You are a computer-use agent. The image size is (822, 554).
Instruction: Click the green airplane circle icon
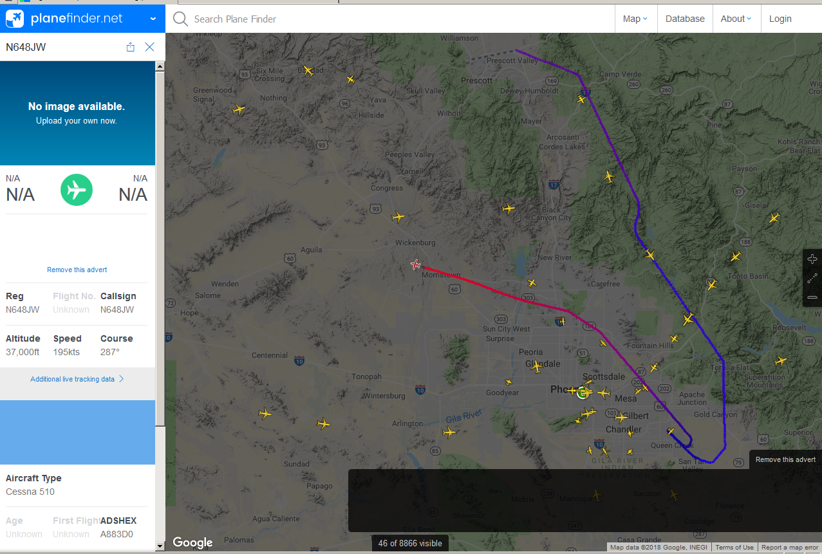point(77,190)
